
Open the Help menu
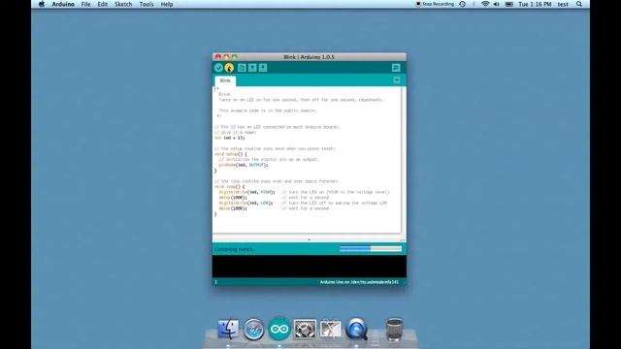pyautogui.click(x=167, y=4)
